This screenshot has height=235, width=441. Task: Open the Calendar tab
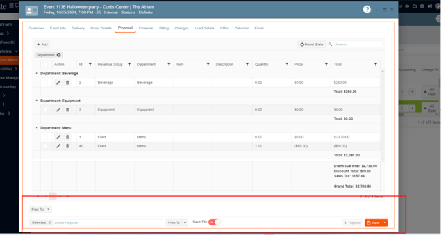[241, 28]
